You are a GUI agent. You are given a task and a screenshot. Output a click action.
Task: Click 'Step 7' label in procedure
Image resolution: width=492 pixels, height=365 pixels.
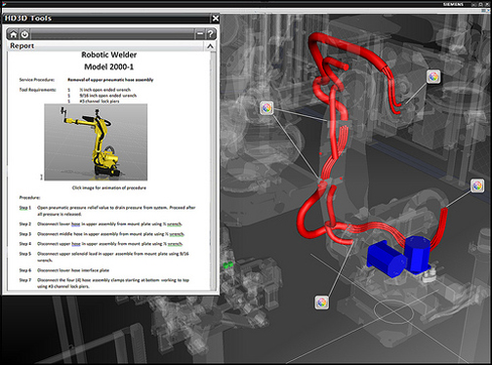pos(25,280)
